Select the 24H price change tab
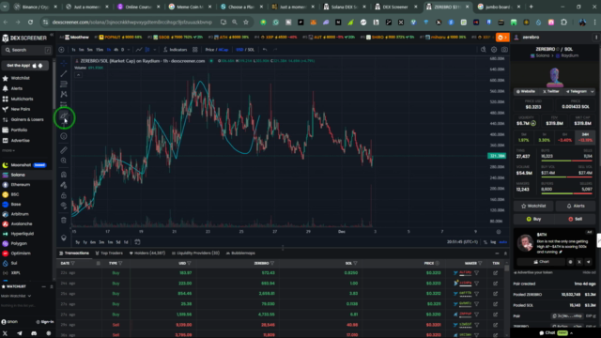Viewport: 601px width, 338px height. click(585, 137)
